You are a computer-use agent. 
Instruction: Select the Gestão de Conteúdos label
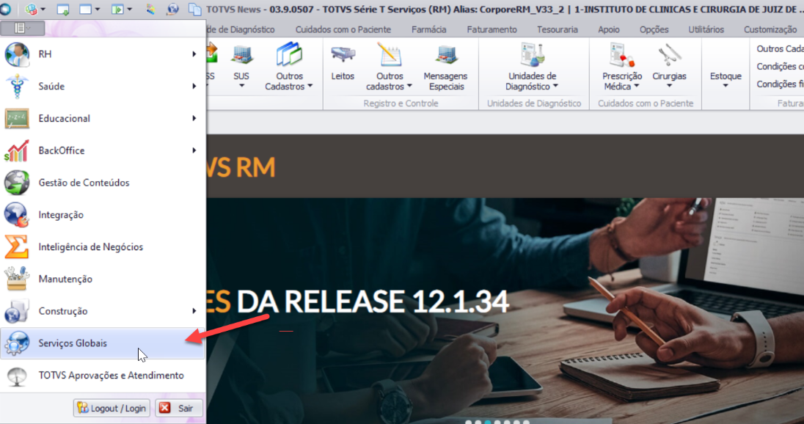[84, 183]
